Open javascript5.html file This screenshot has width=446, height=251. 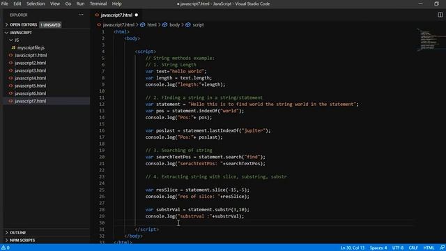click(31, 86)
